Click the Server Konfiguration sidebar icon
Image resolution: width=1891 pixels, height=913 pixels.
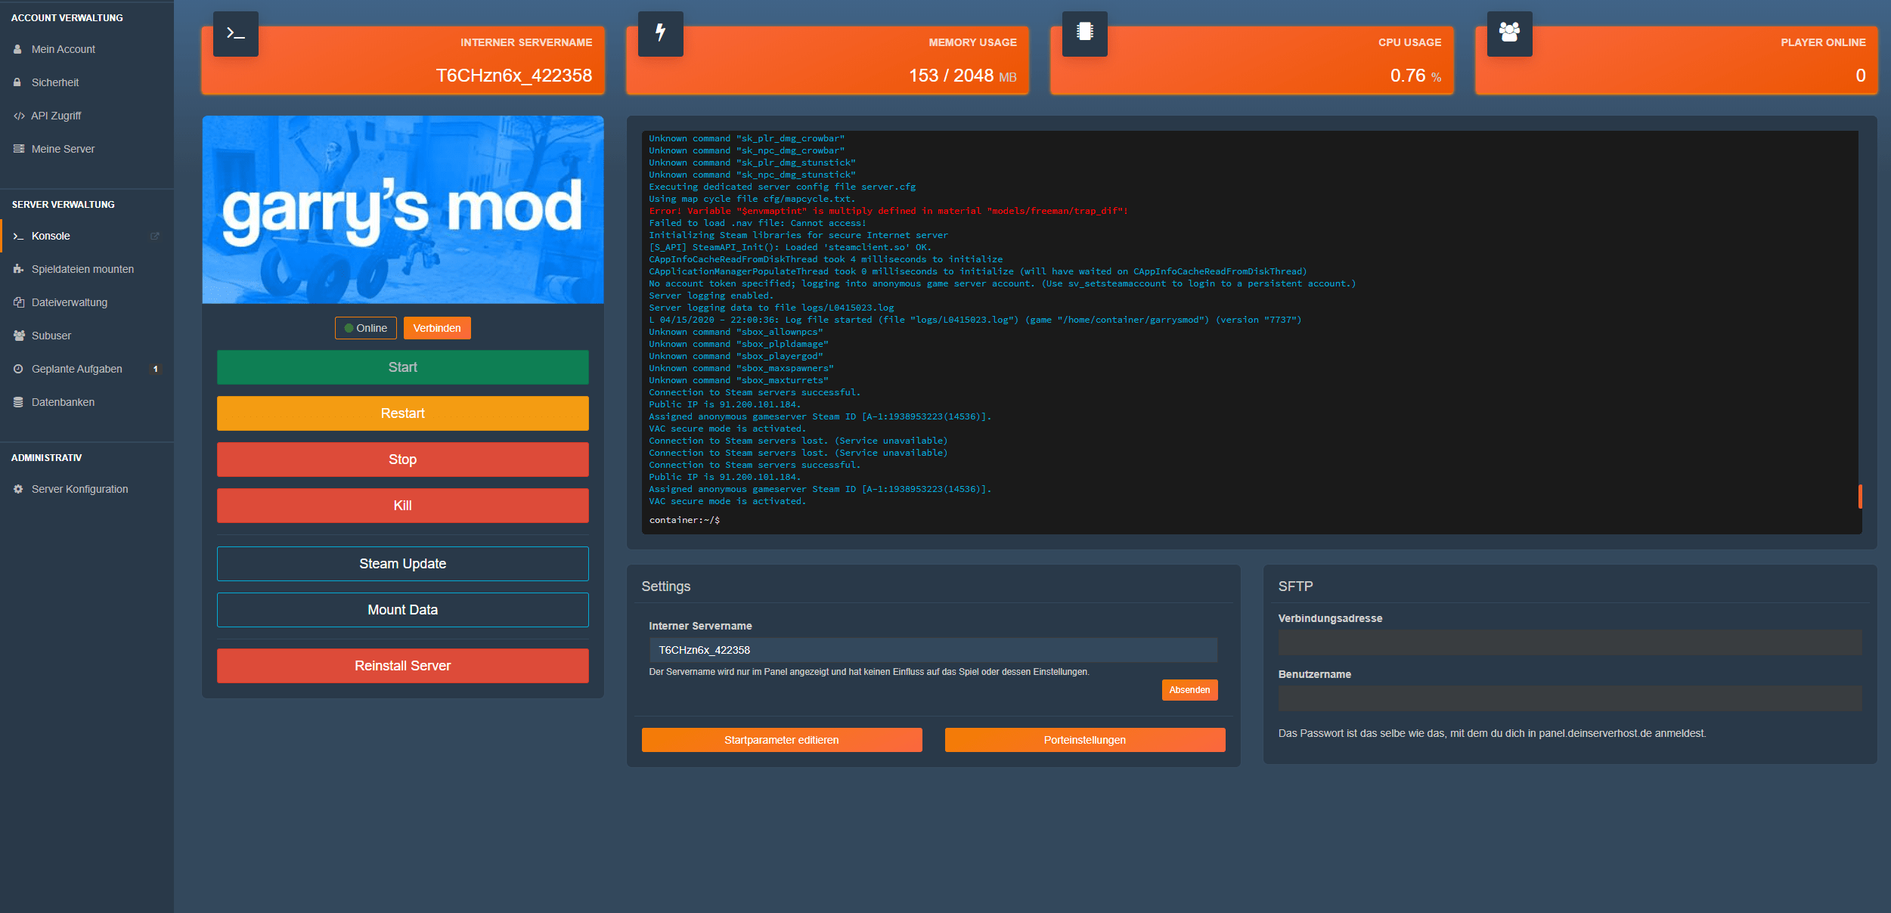coord(17,488)
